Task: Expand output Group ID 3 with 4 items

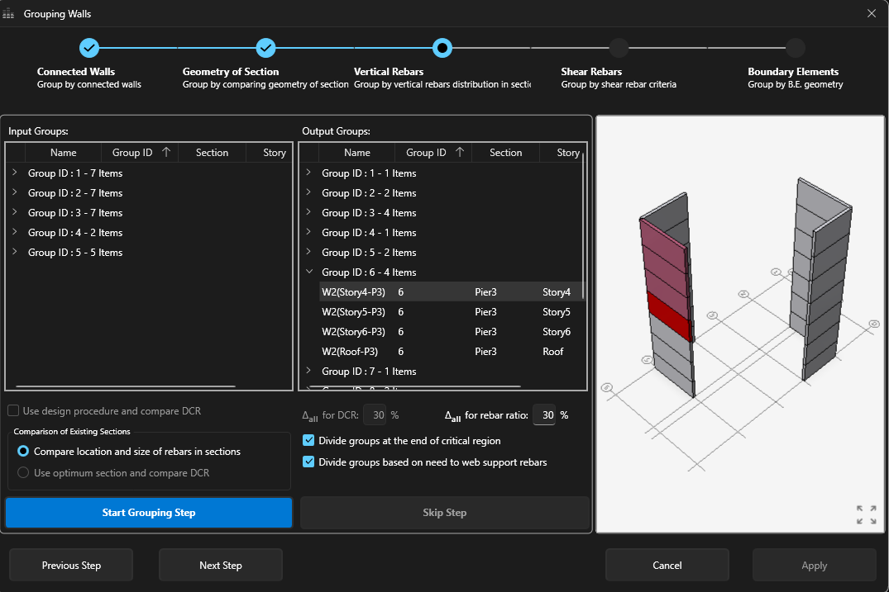Action: tap(308, 212)
